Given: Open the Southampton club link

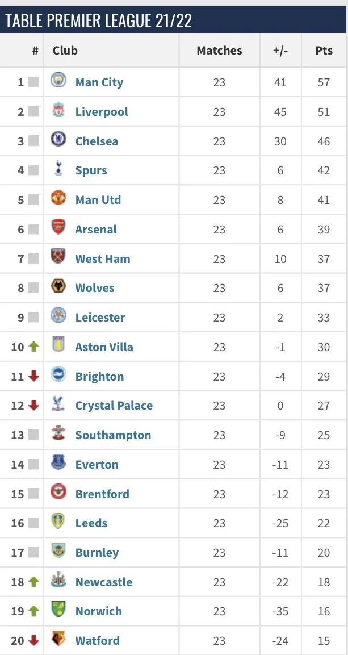Looking at the screenshot, I should pos(113,435).
